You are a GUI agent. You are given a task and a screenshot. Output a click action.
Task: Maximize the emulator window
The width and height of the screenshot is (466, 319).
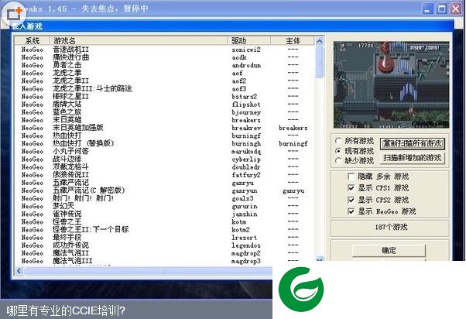442,9
